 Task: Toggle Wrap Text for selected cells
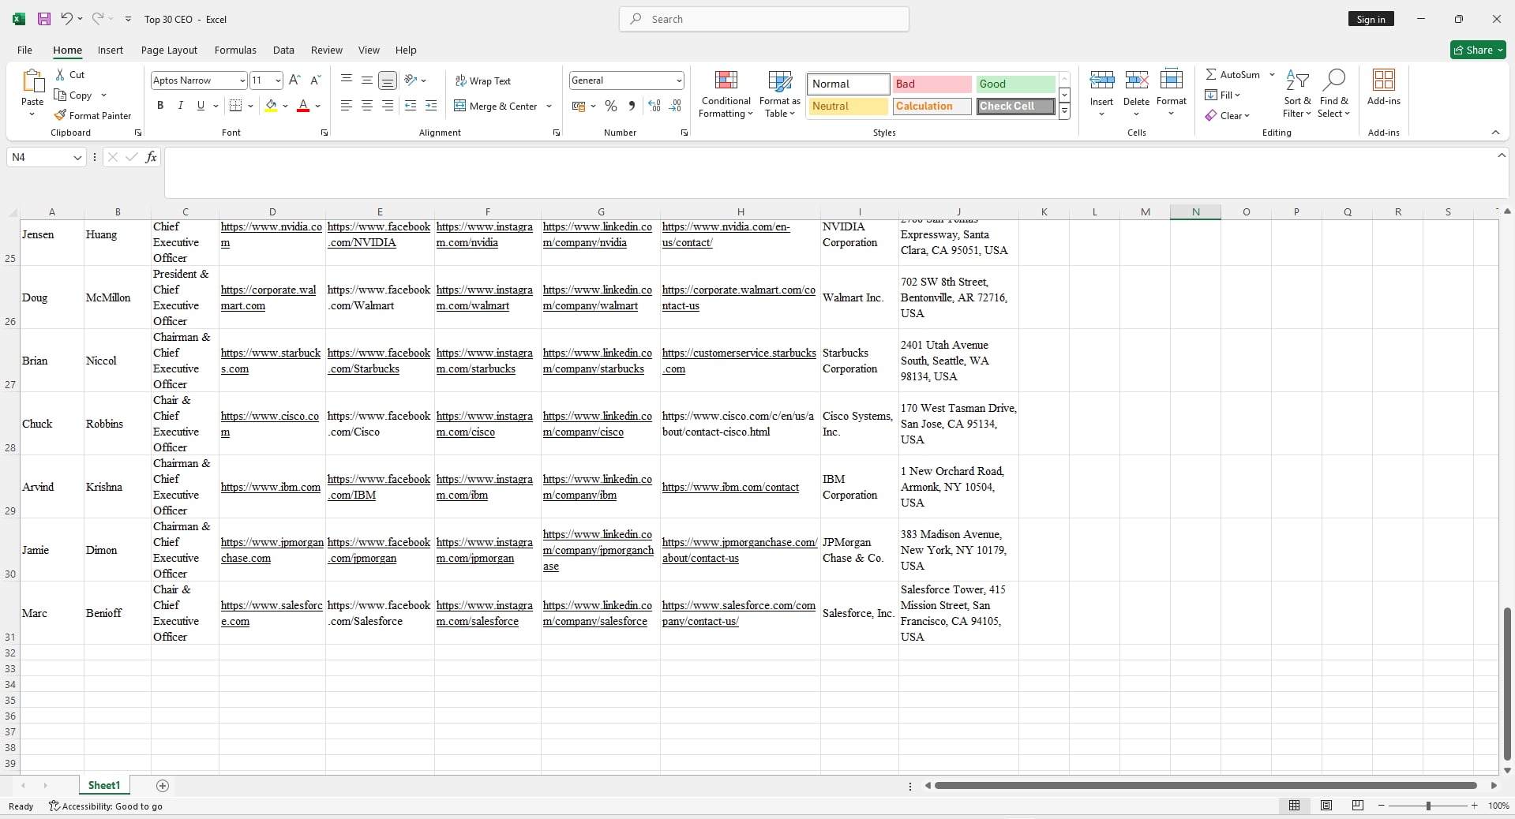482,80
